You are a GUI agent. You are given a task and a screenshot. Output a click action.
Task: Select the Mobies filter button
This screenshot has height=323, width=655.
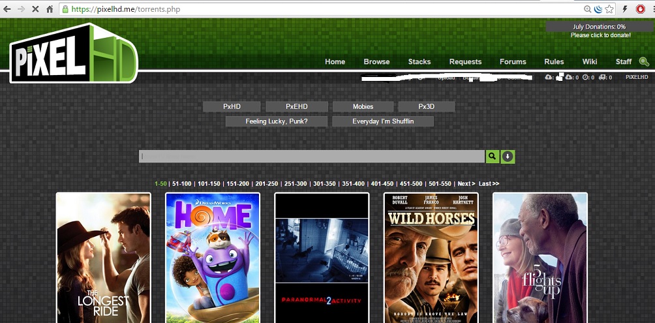363,106
